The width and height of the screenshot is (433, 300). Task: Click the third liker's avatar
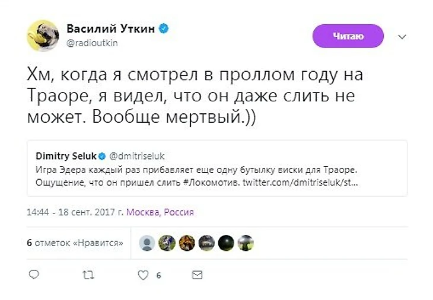point(187,243)
